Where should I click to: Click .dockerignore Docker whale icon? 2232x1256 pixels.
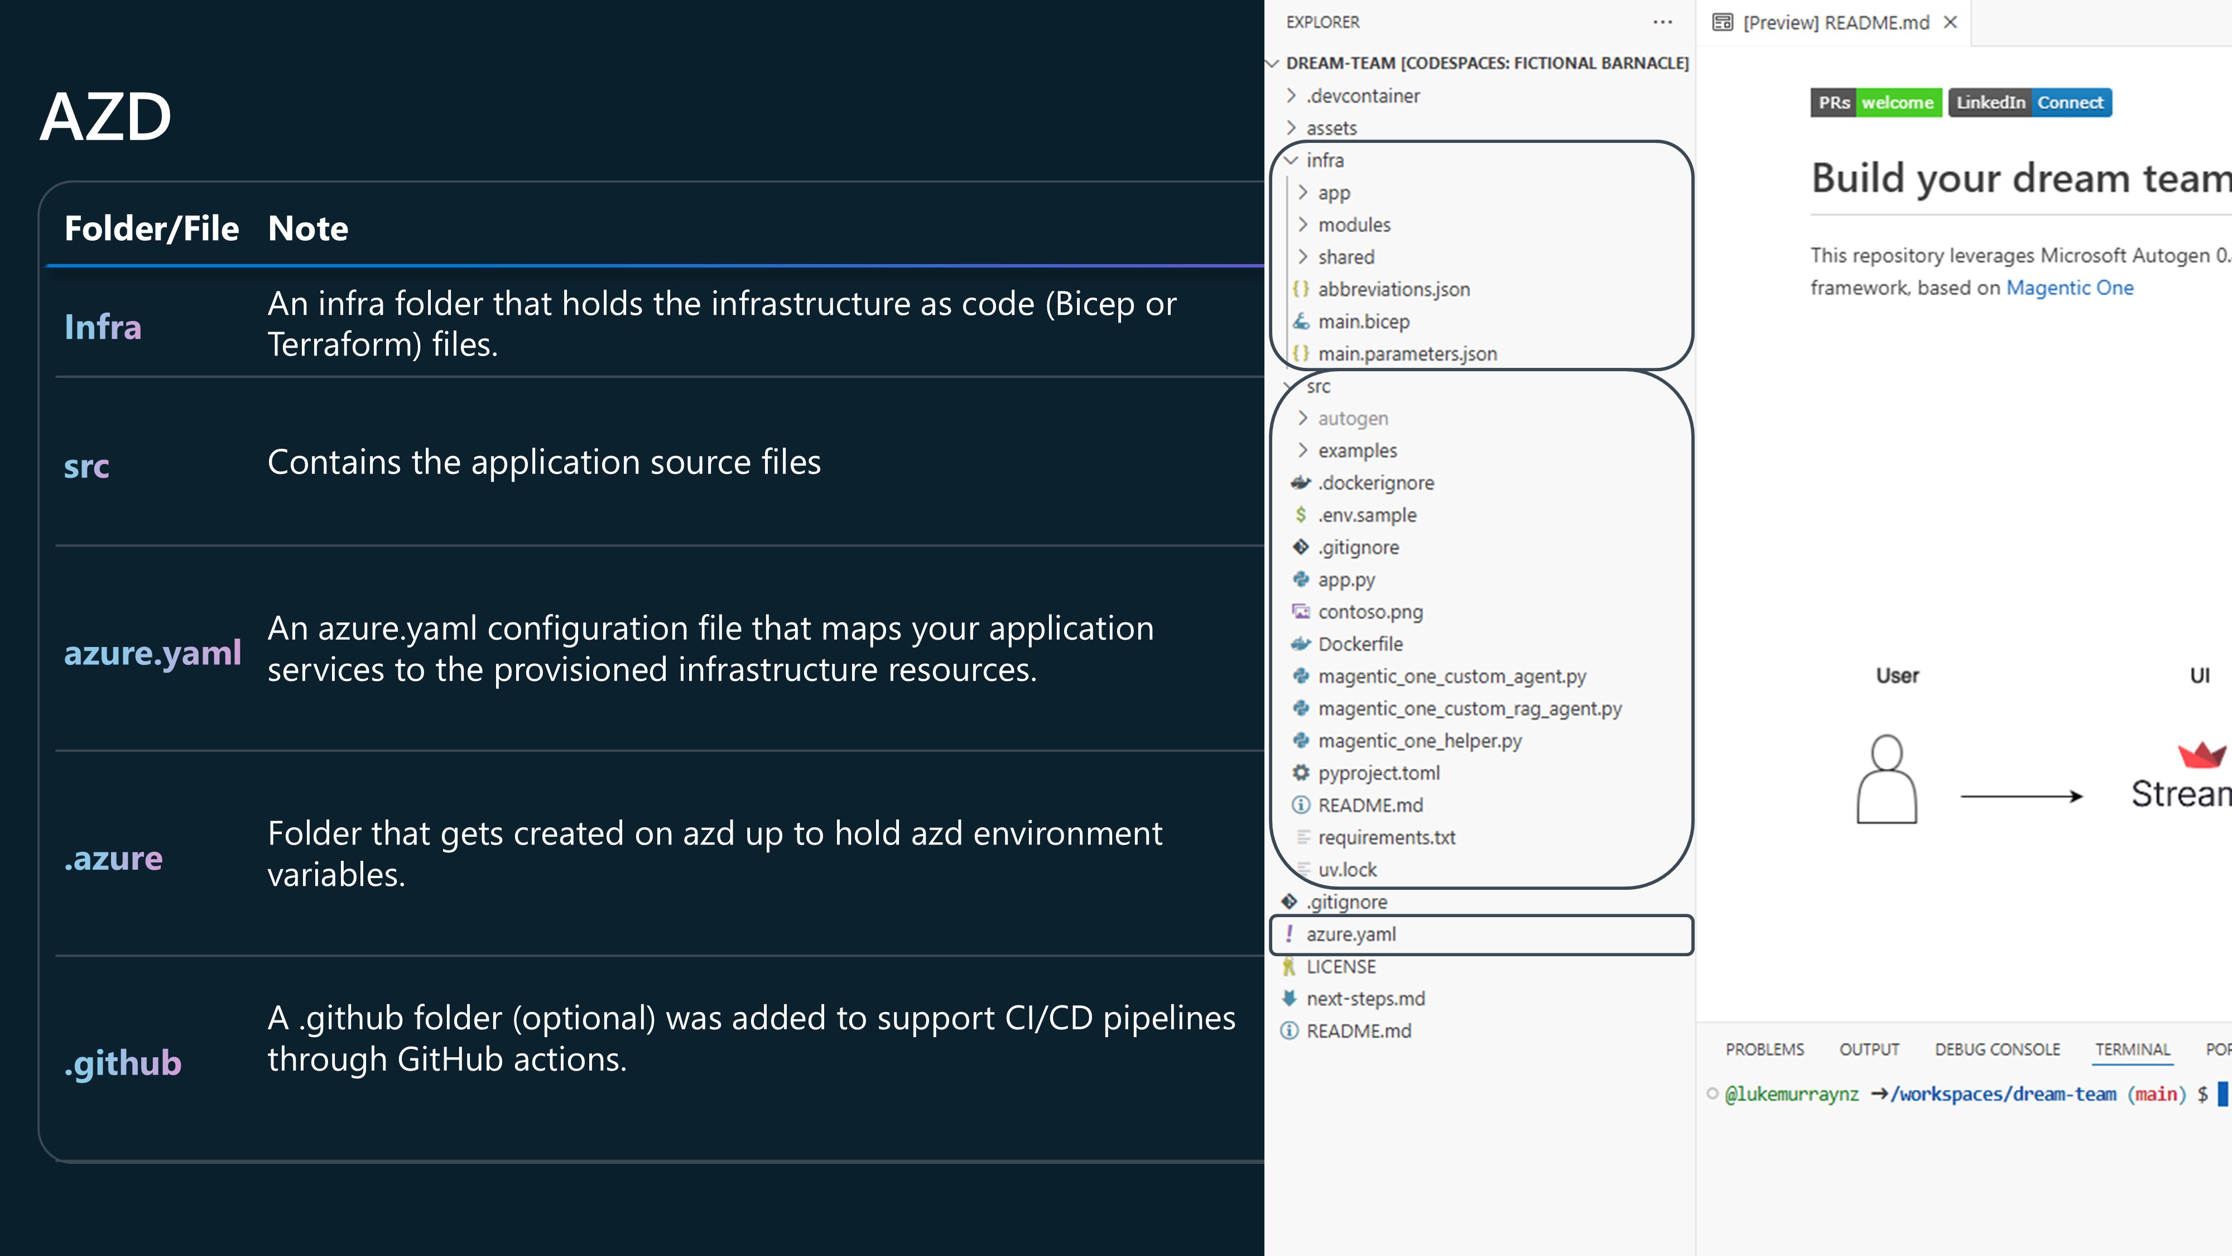[x=1301, y=483]
